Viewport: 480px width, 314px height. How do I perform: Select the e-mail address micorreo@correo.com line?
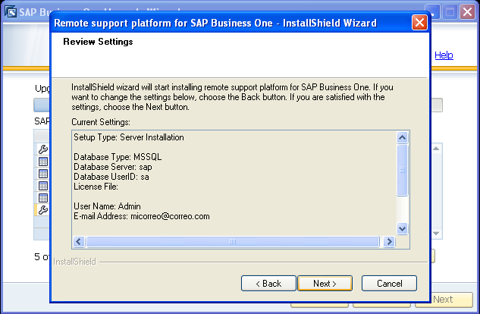[x=142, y=216]
